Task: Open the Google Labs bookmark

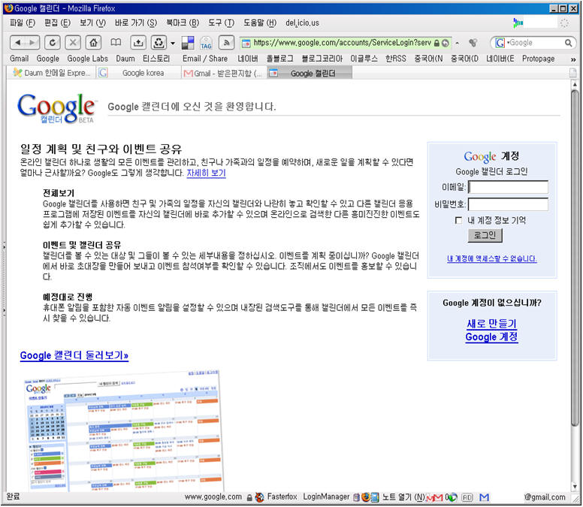Action: (87, 59)
